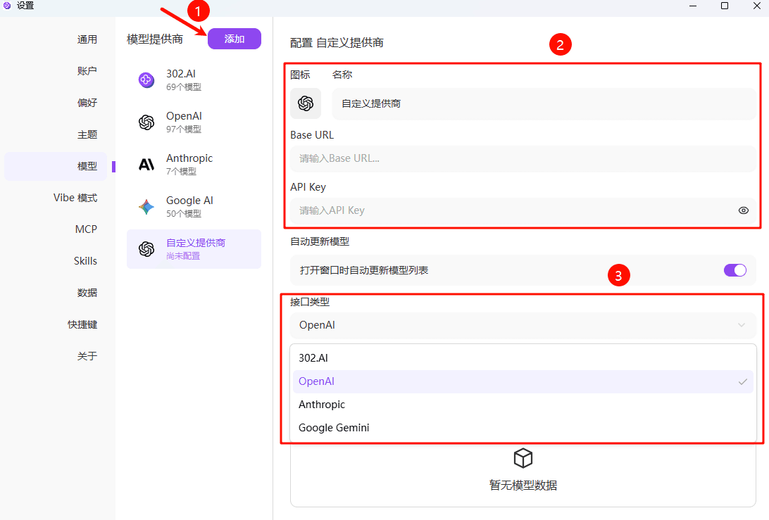
Task: Click the API Key input field
Action: pyautogui.click(x=523, y=210)
